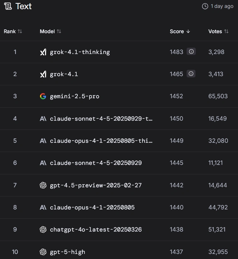Click the '1 day ago' timestamp

point(222,6)
